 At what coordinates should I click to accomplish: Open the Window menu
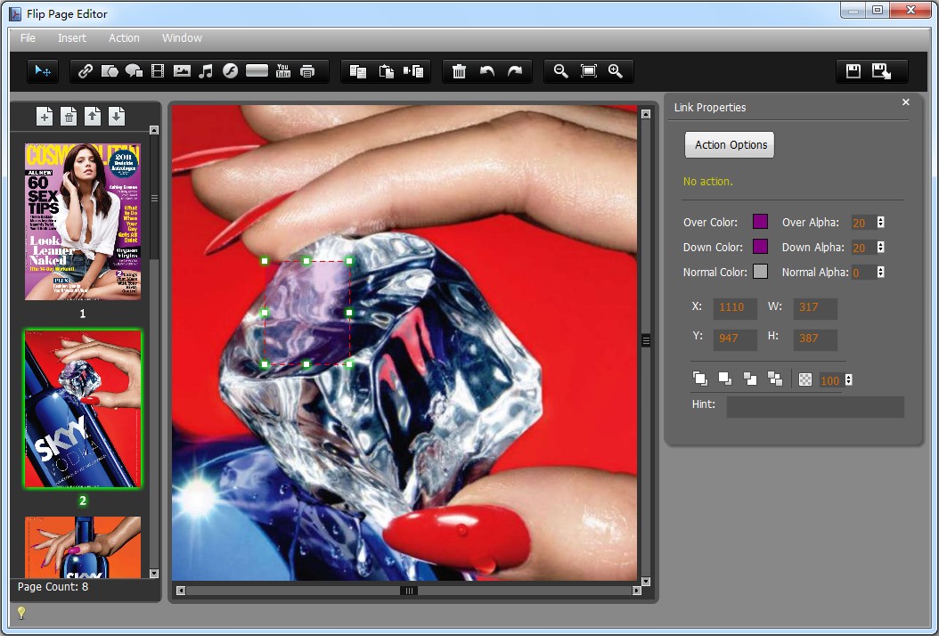[182, 37]
